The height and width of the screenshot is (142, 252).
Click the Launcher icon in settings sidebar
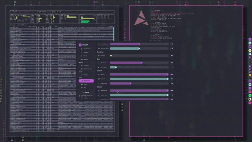(82, 65)
